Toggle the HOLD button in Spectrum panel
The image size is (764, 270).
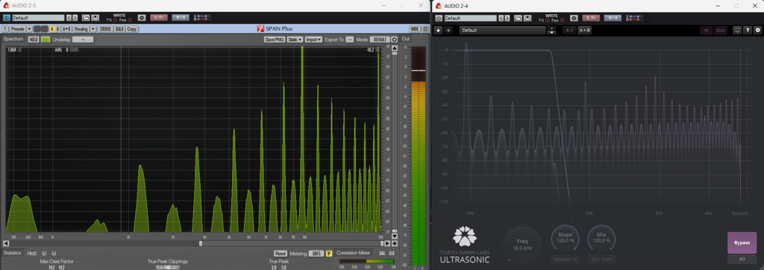[34, 40]
